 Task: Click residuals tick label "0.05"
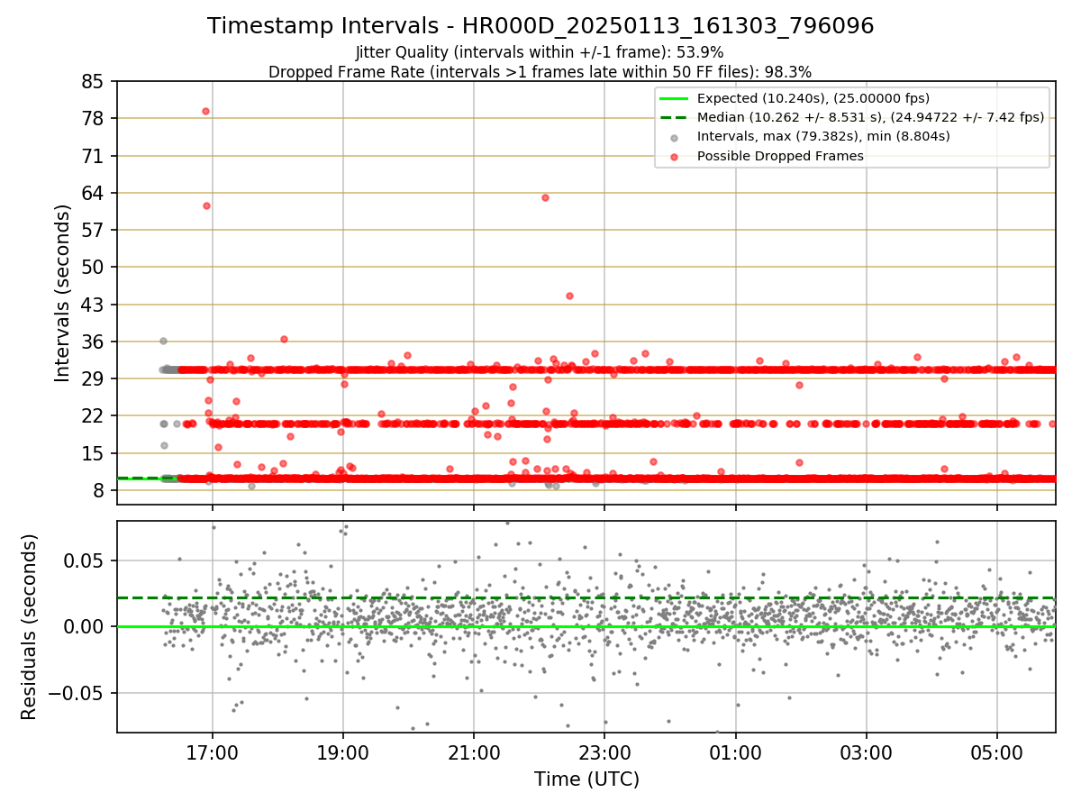86,560
